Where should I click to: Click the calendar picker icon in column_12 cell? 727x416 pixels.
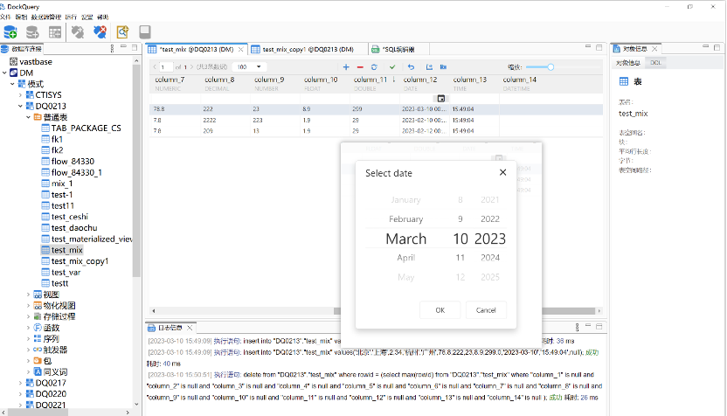click(441, 98)
